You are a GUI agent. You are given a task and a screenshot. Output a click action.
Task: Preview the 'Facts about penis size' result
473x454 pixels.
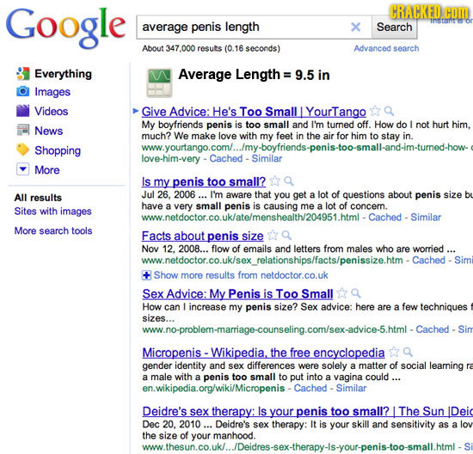286,236
